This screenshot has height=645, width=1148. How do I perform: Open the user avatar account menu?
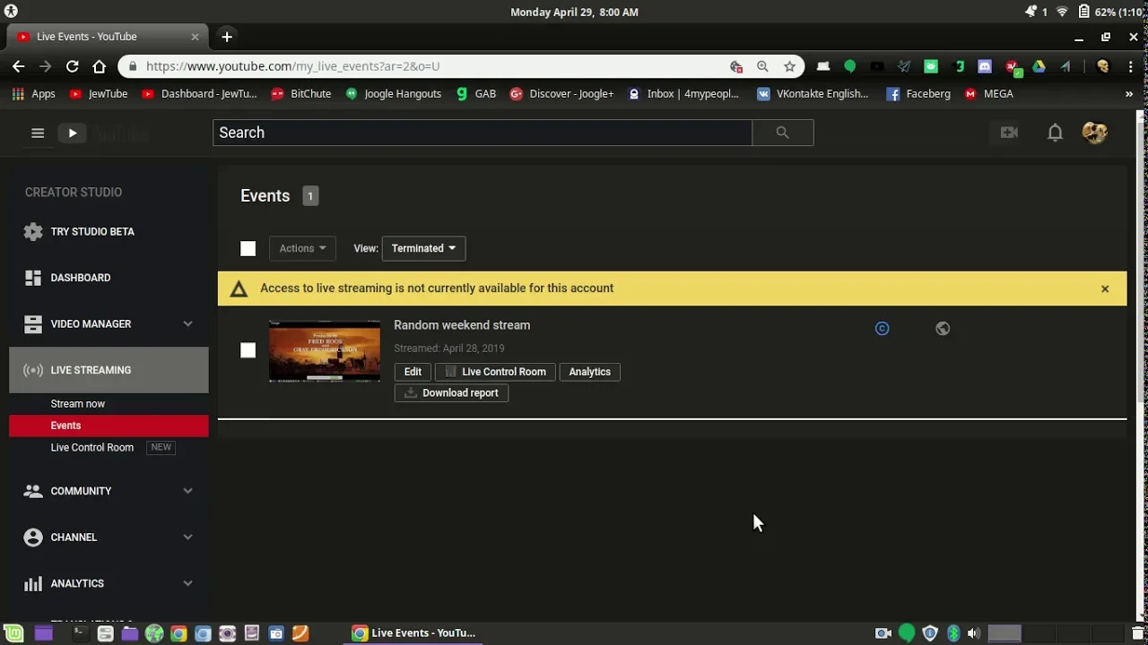(1094, 133)
